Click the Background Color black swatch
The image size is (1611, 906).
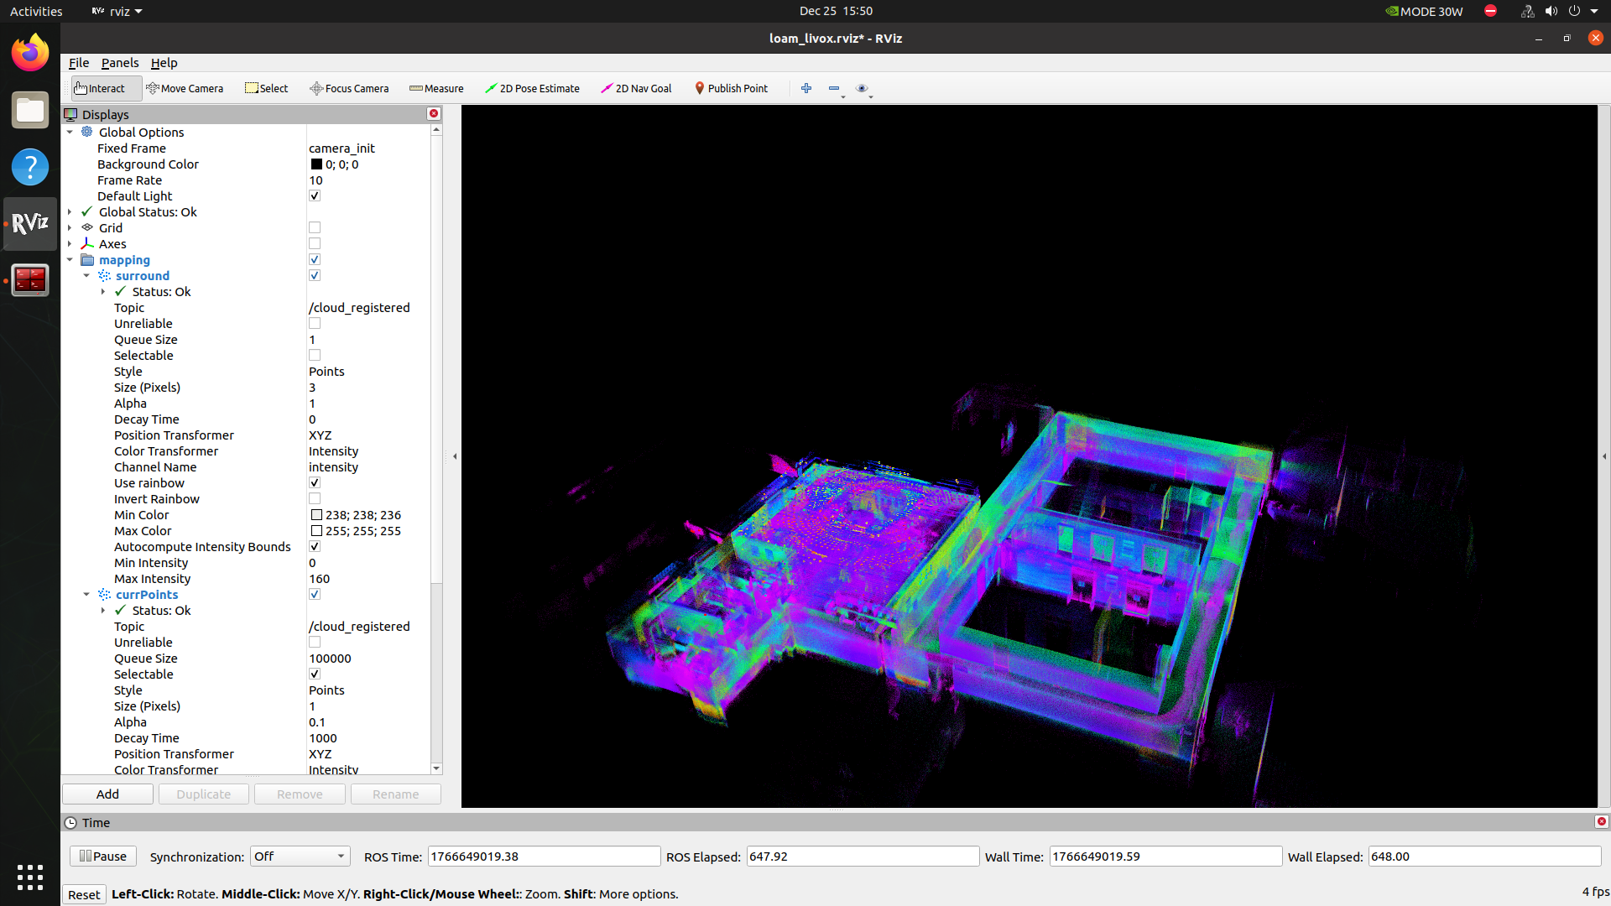click(316, 164)
